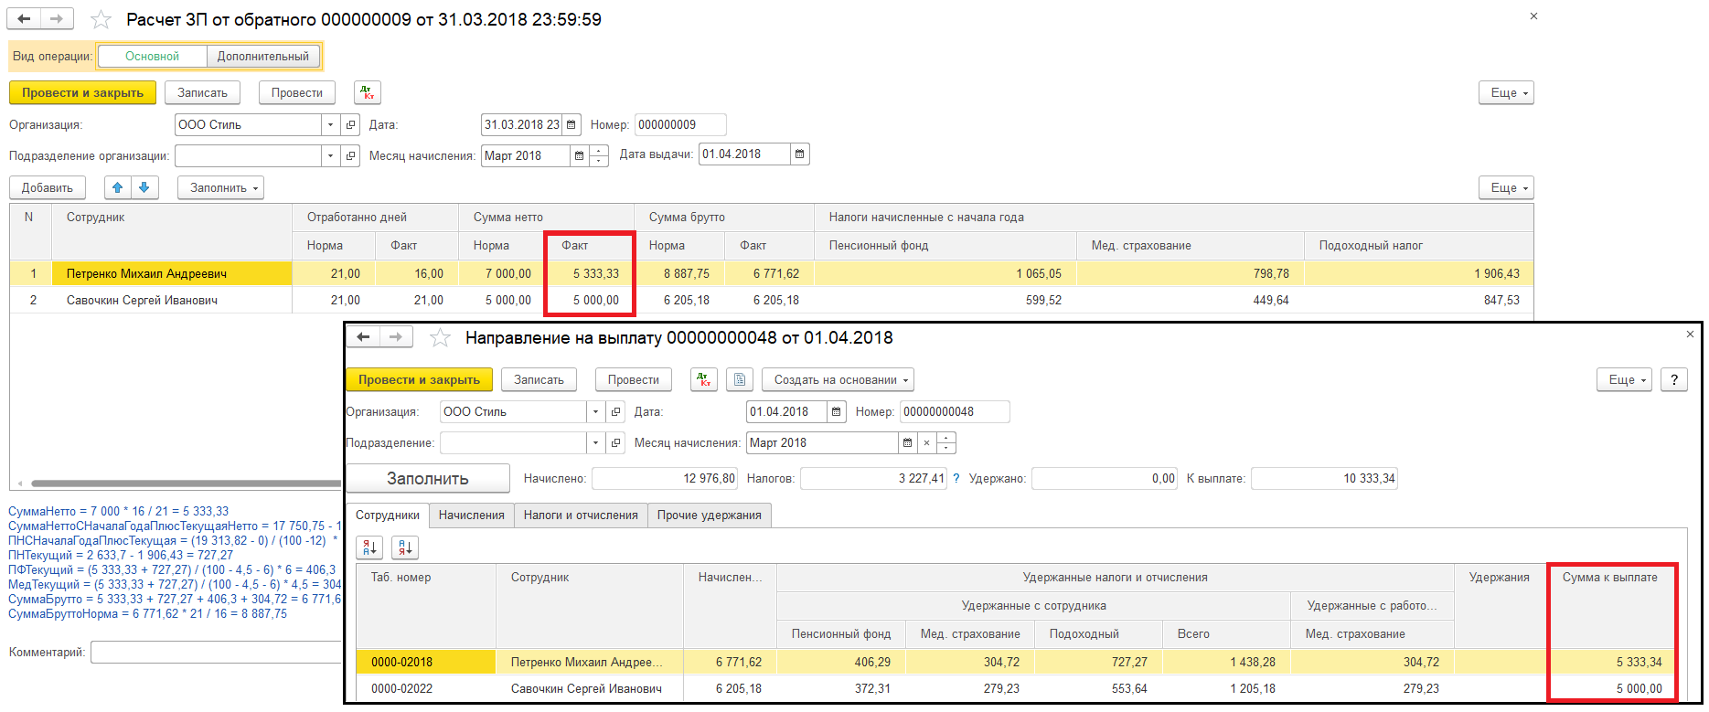Click Провести и закрыть in payment window

(419, 379)
